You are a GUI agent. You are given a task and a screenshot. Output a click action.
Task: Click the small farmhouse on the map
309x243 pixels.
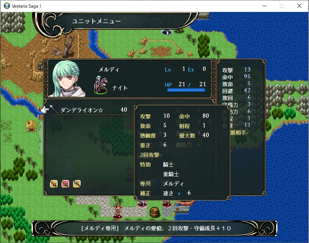point(32,126)
